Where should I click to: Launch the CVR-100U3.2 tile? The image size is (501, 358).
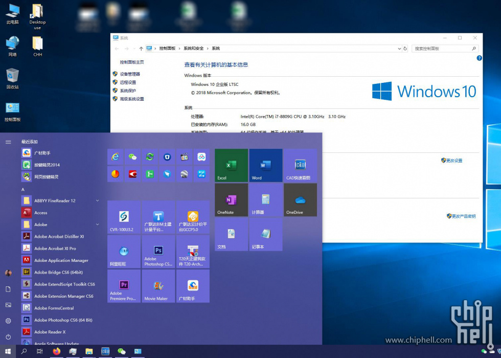tap(124, 217)
